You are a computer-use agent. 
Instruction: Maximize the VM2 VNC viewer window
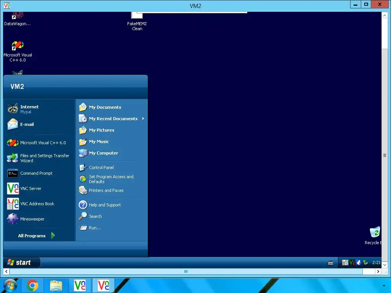coord(366,4)
